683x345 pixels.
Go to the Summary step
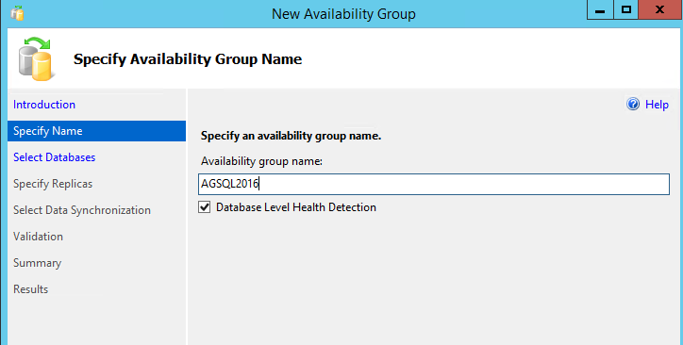pyautogui.click(x=37, y=263)
